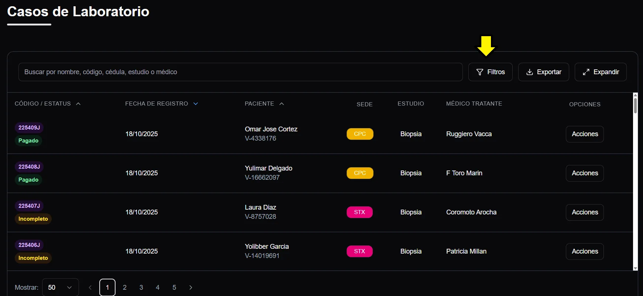Sort by Paciente column arrow
This screenshot has height=296, width=643.
pyautogui.click(x=282, y=104)
